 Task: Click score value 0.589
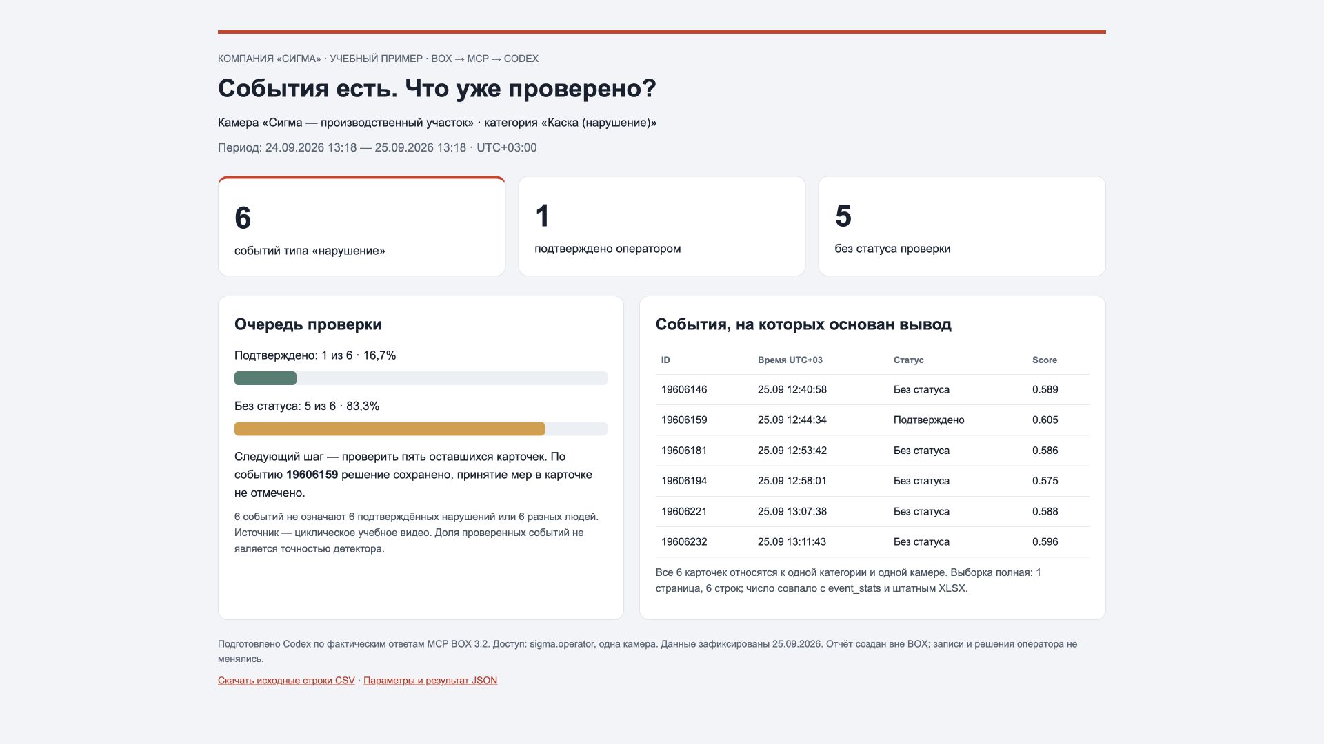point(1045,390)
